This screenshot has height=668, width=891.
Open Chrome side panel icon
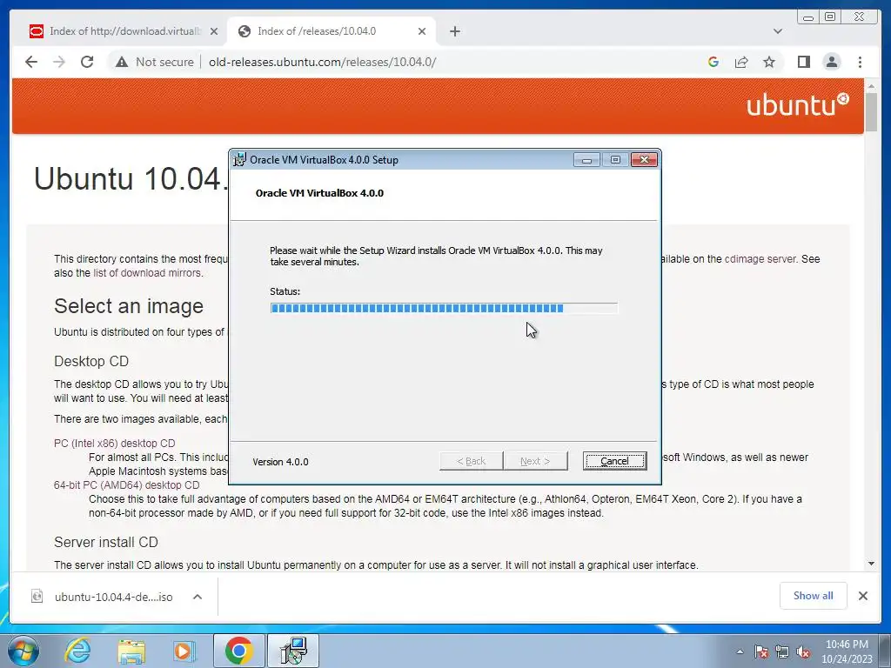pyautogui.click(x=803, y=62)
